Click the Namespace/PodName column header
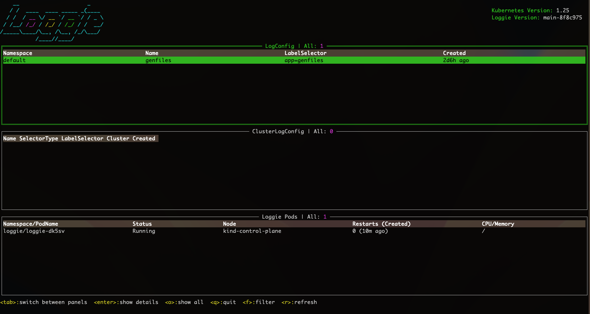This screenshot has width=590, height=314. click(x=31, y=224)
